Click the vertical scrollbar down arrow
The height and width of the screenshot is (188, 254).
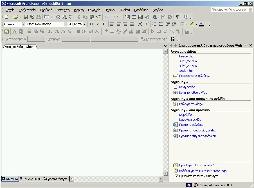click(x=165, y=174)
